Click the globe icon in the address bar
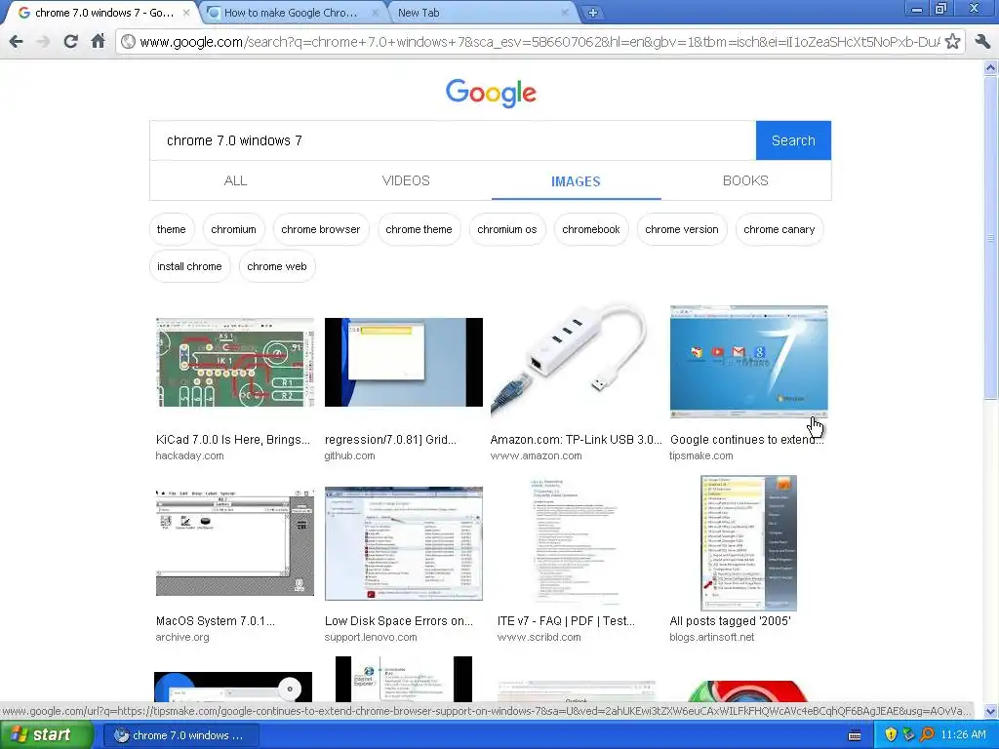Image resolution: width=999 pixels, height=749 pixels. click(128, 42)
